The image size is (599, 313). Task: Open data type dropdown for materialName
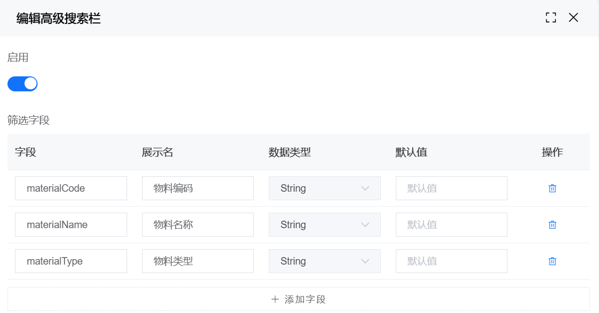coord(324,225)
